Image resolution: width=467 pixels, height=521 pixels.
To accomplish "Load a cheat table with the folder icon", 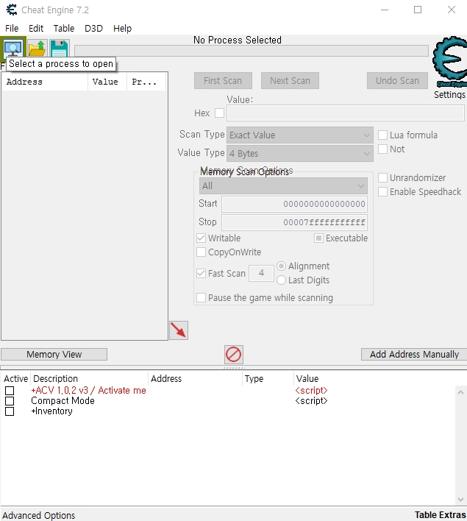I will (x=38, y=48).
